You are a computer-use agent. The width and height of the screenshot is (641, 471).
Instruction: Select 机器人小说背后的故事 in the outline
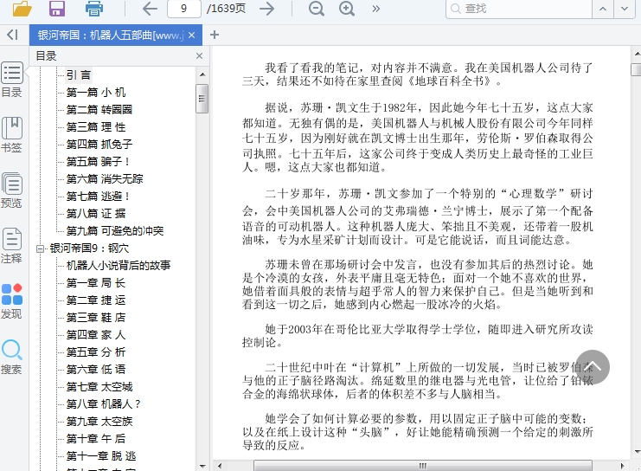click(x=119, y=265)
